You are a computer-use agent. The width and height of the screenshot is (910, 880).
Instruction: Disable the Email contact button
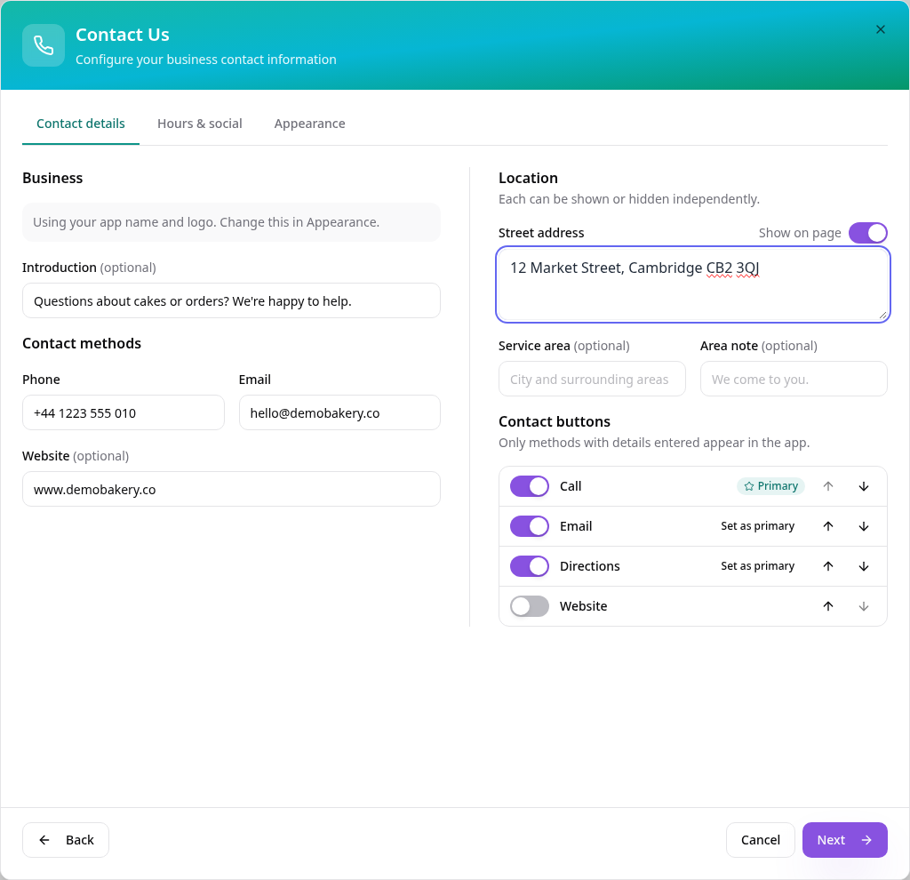(x=530, y=526)
